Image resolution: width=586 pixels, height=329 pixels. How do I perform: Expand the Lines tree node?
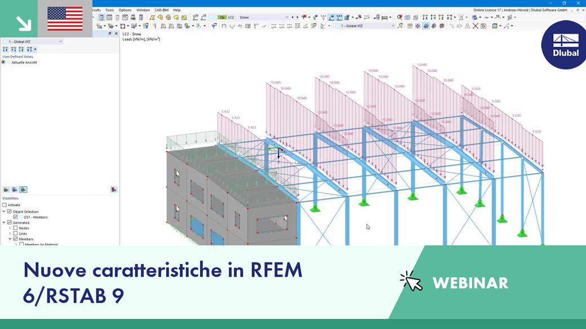(x=10, y=233)
